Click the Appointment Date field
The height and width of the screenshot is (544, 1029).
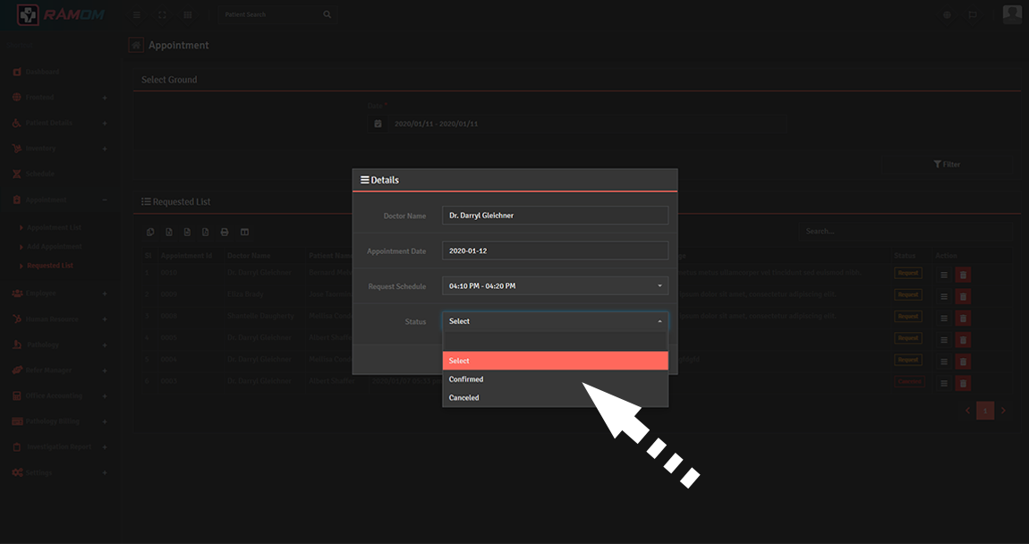(555, 251)
